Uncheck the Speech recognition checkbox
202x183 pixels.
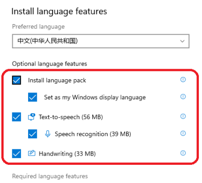point(33,134)
